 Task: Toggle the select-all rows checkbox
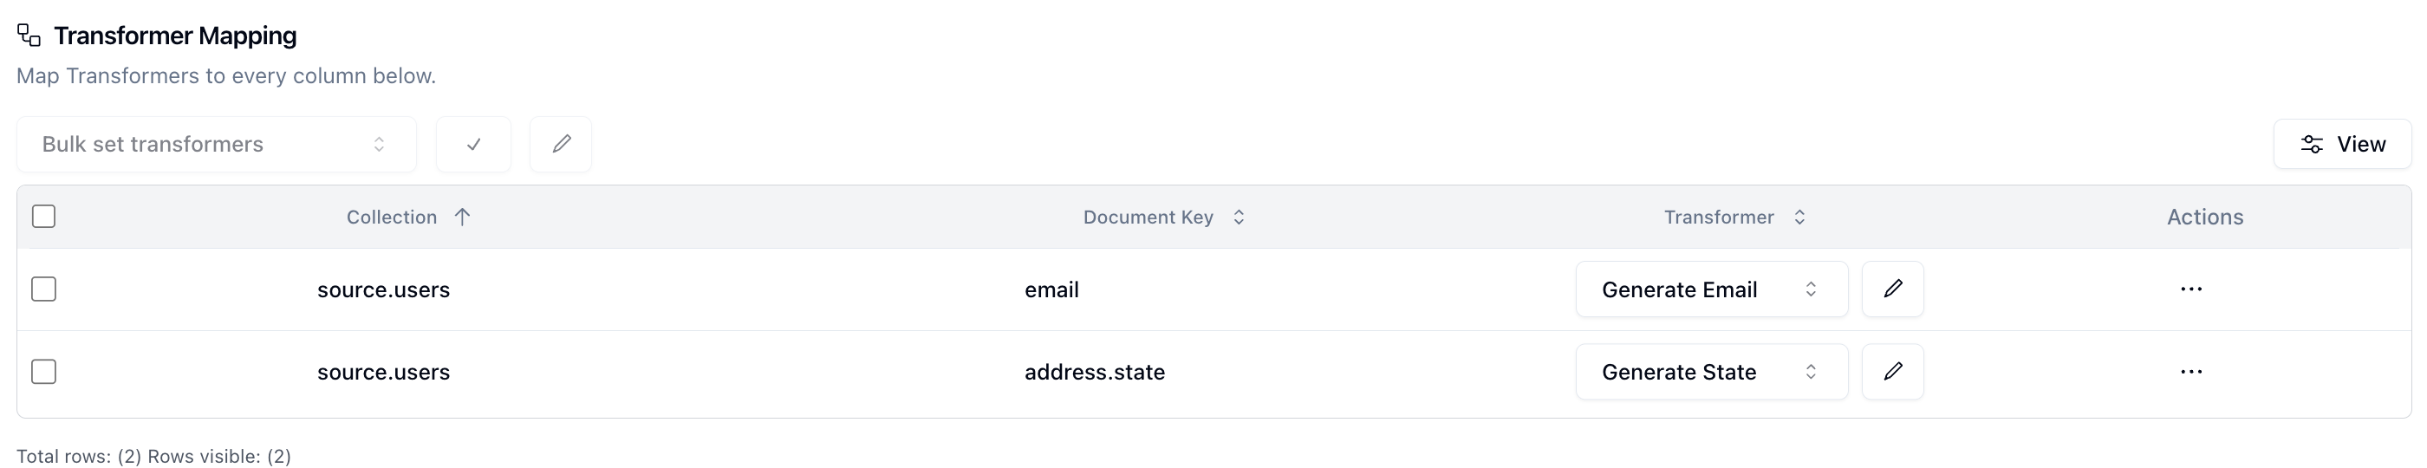43,217
